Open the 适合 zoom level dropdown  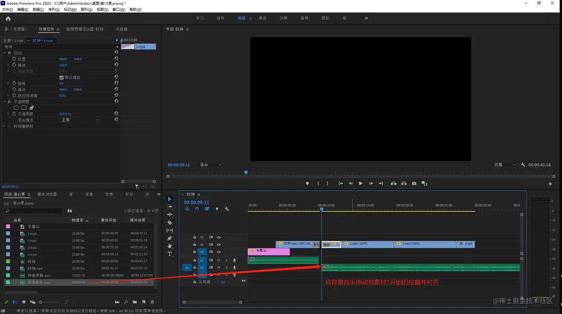210,165
